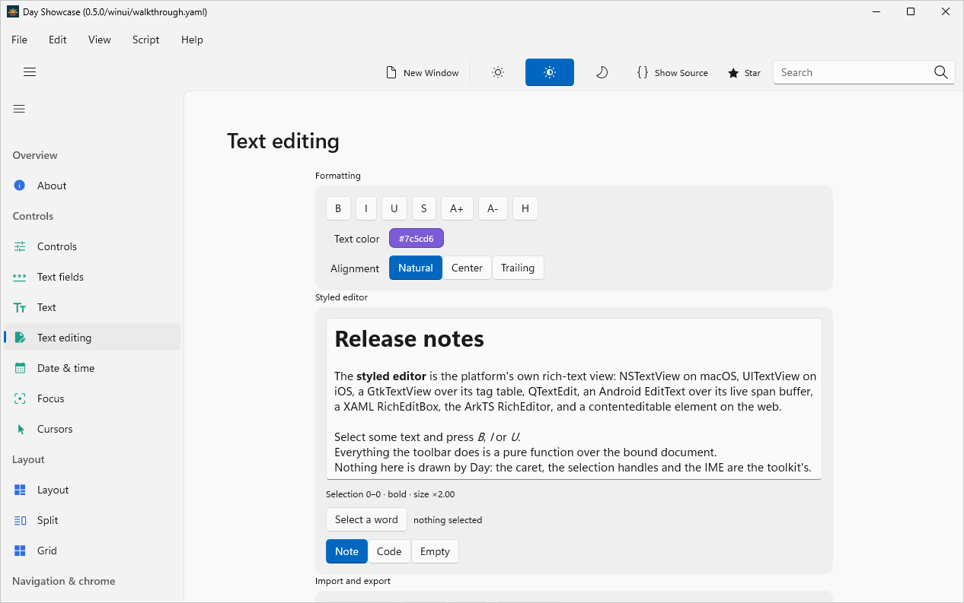This screenshot has height=603, width=964.
Task: Toggle italic with the I button
Action: 365,208
